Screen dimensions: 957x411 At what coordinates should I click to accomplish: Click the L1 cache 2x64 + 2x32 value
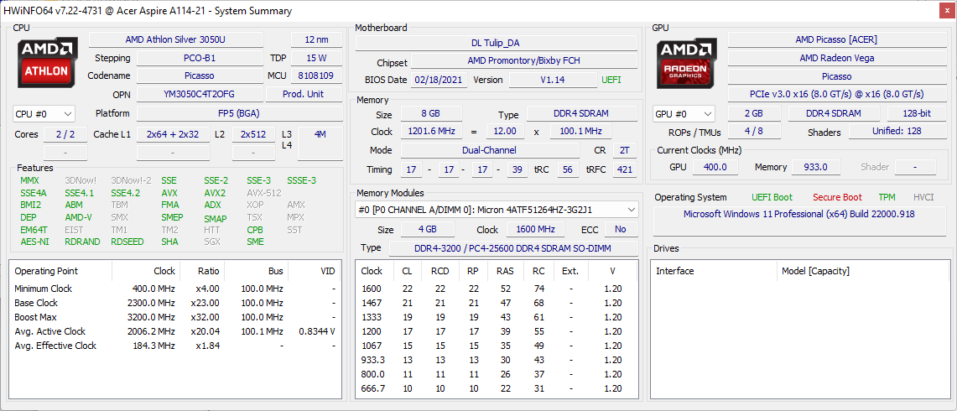click(173, 134)
